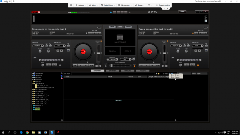Click right sampler REC button
Image resolution: width=240 pixels, height=135 pixels.
[206, 50]
